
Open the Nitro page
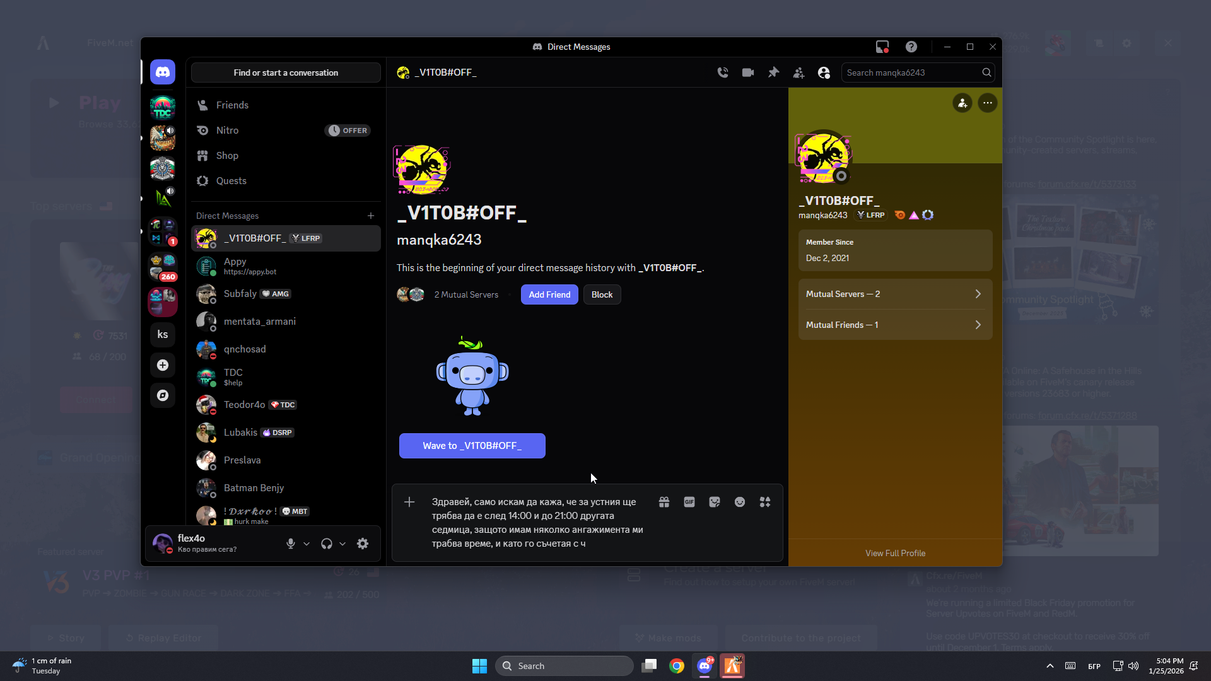(x=286, y=131)
